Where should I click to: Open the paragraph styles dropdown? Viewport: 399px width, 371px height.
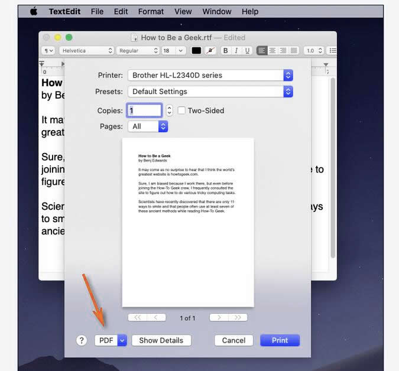pyautogui.click(x=48, y=51)
